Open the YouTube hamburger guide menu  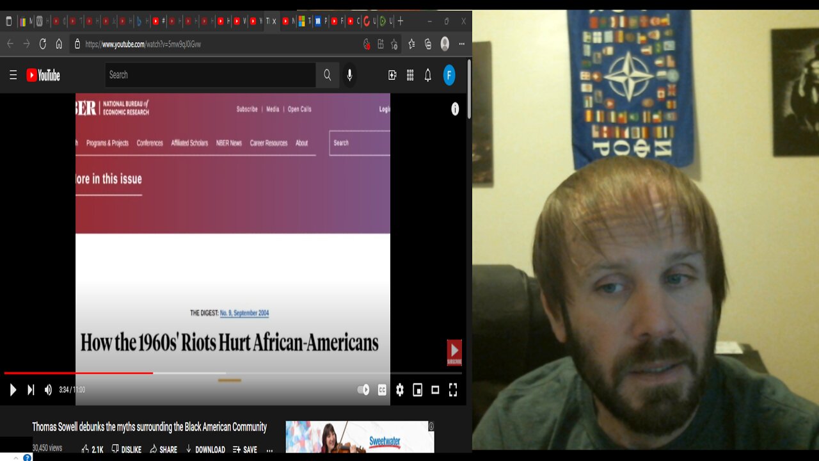coord(13,75)
